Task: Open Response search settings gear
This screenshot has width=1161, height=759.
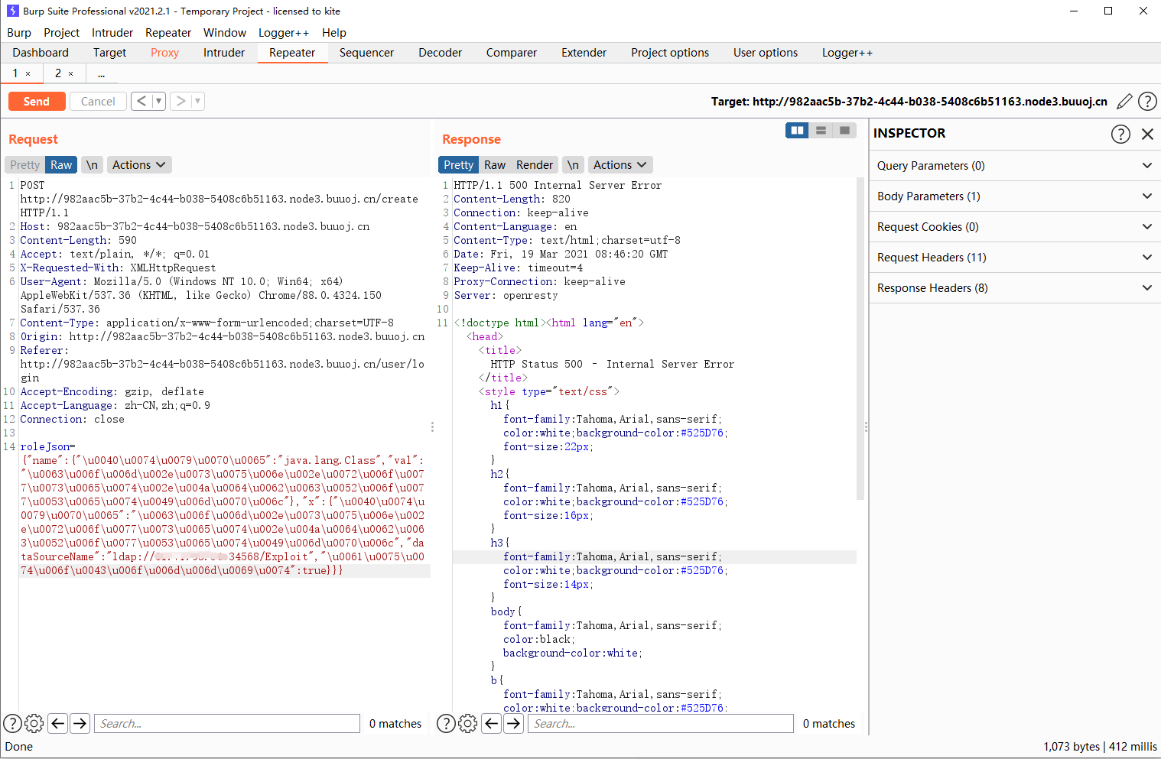Action: tap(468, 723)
